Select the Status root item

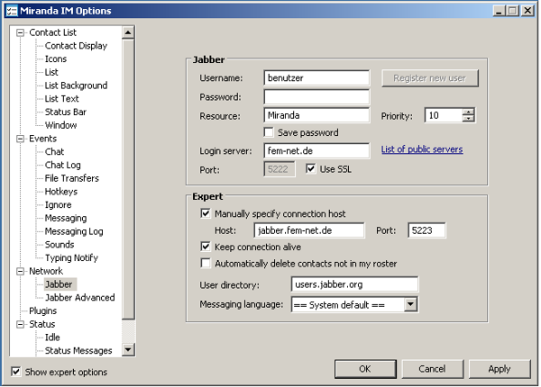[x=41, y=324]
